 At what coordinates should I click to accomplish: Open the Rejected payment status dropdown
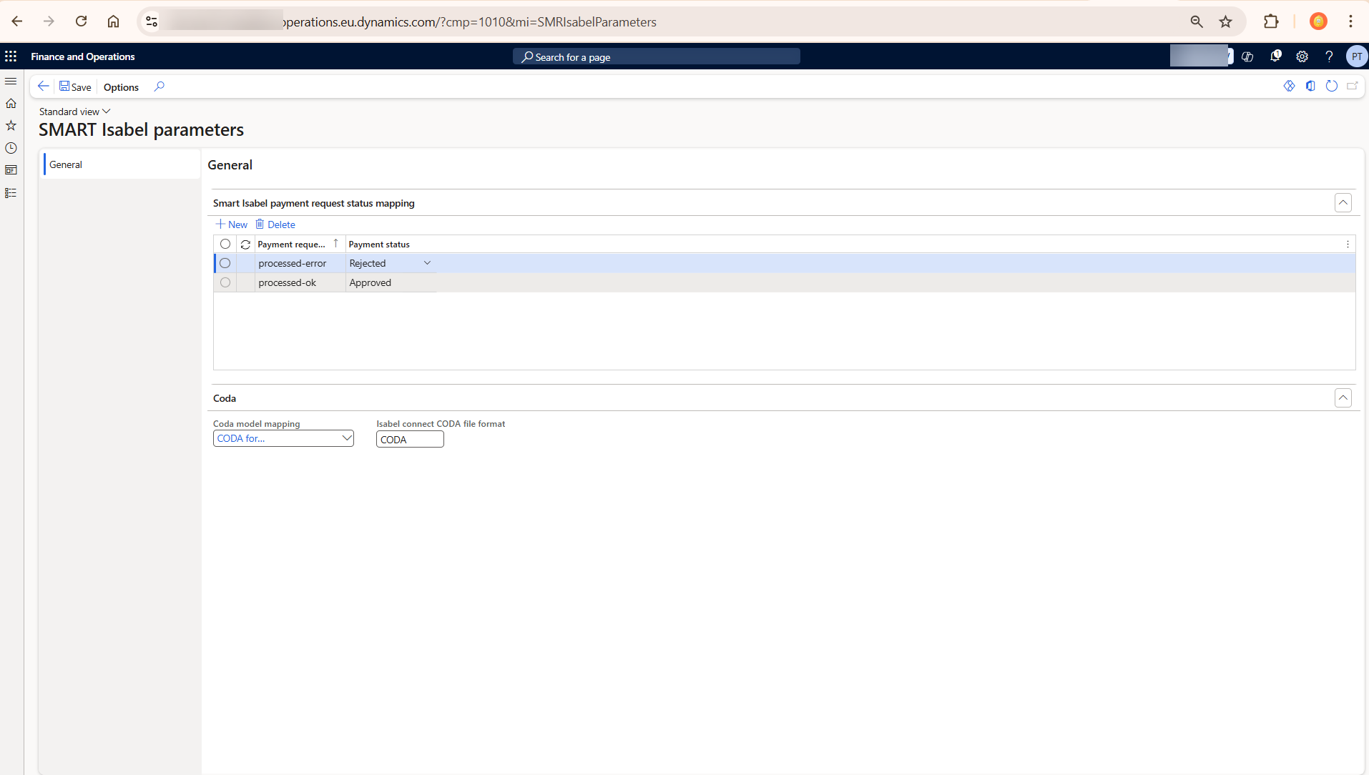(x=427, y=263)
